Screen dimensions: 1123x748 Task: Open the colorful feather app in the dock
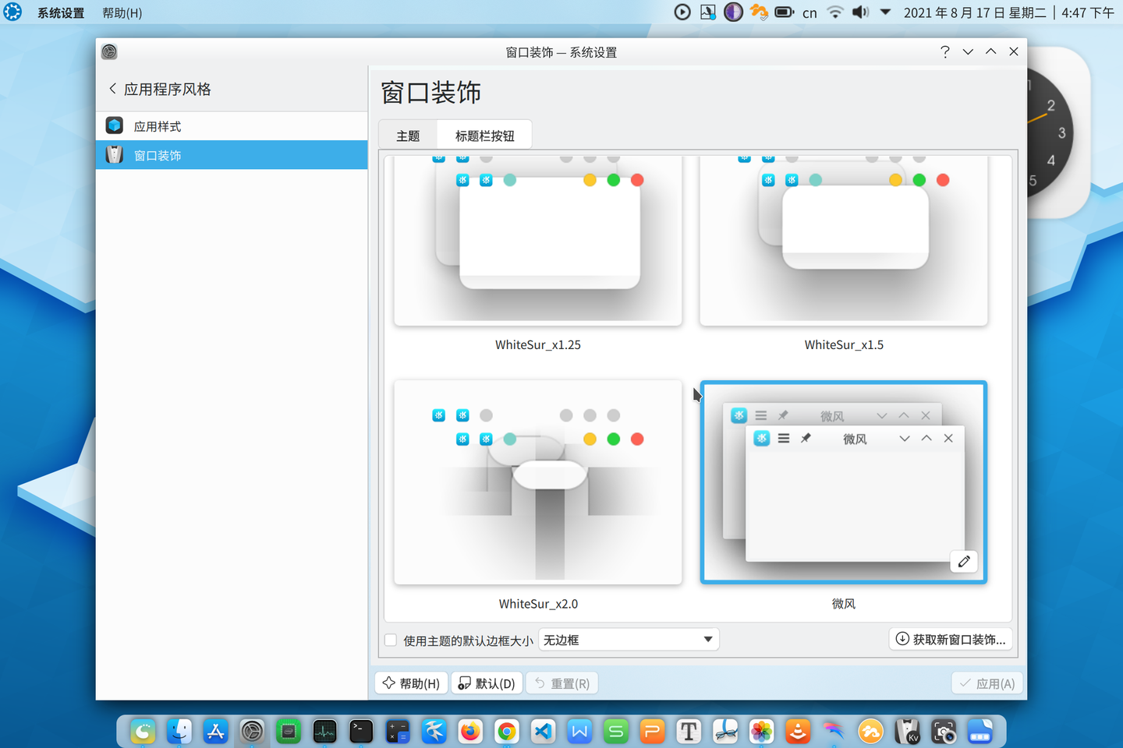[834, 731]
